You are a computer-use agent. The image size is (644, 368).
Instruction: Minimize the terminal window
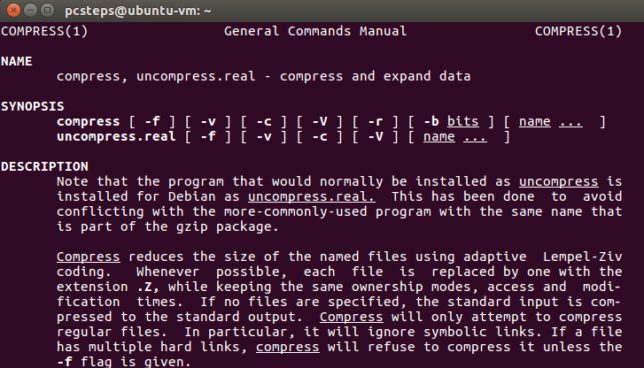coord(30,10)
